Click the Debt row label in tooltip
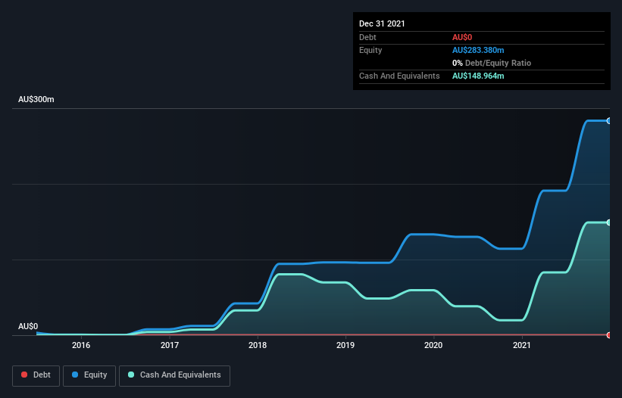The height and width of the screenshot is (398, 622). [367, 37]
